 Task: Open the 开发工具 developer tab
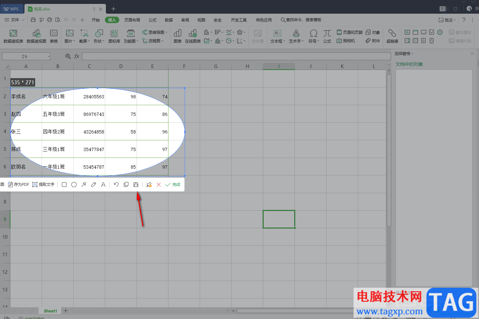click(239, 20)
